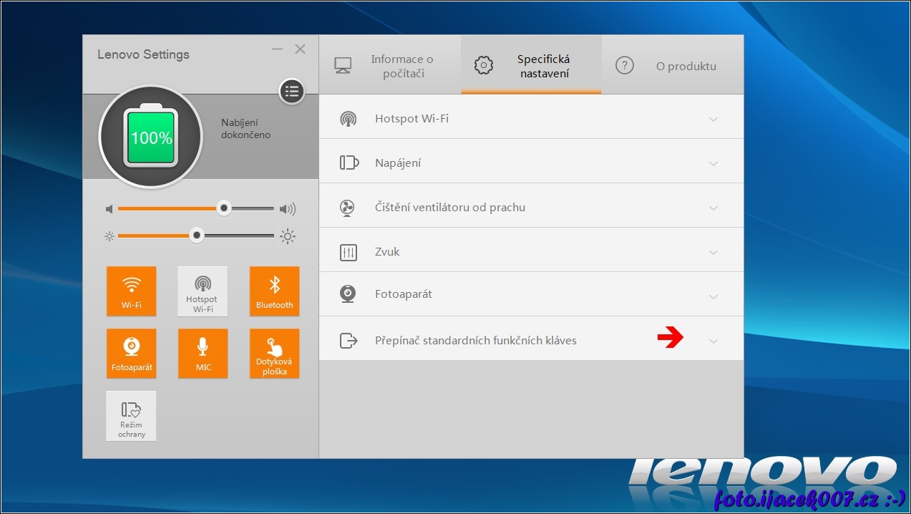Disable Bluetooth using its orange tile
The image size is (911, 514).
(274, 291)
